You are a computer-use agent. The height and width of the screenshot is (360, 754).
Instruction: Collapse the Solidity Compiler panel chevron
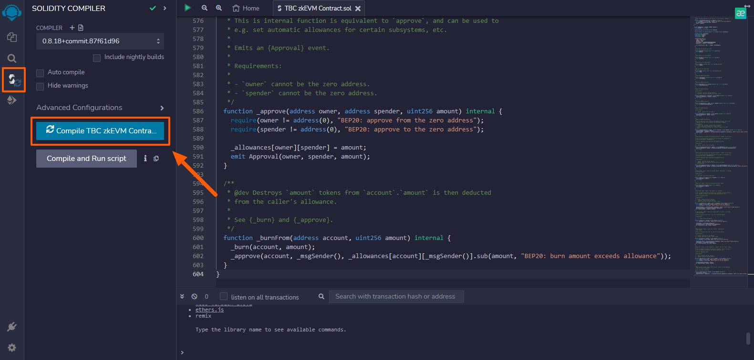[165, 8]
